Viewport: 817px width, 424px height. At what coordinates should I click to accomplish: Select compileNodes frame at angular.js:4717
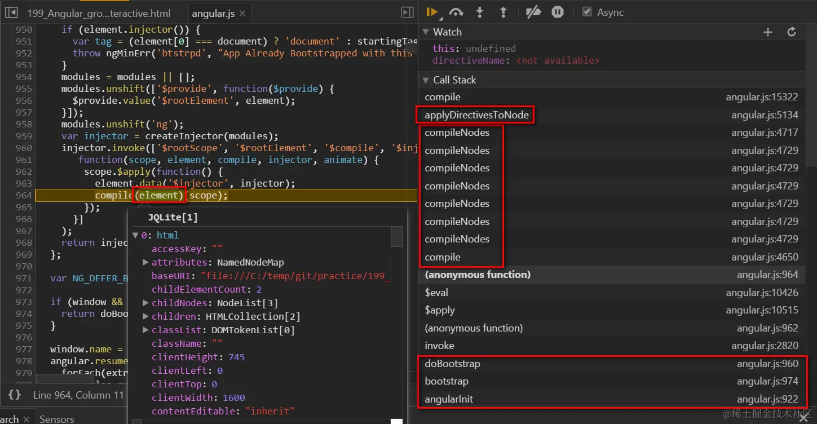[x=612, y=132]
